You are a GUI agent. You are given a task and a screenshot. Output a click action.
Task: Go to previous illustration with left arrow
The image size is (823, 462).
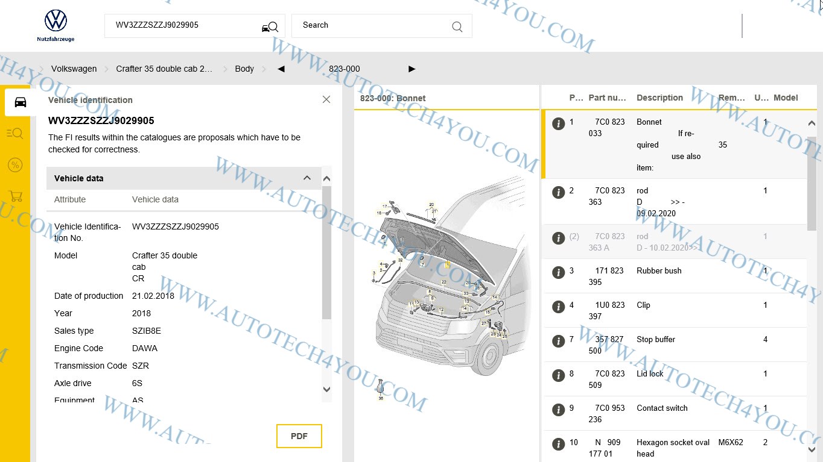tap(281, 69)
